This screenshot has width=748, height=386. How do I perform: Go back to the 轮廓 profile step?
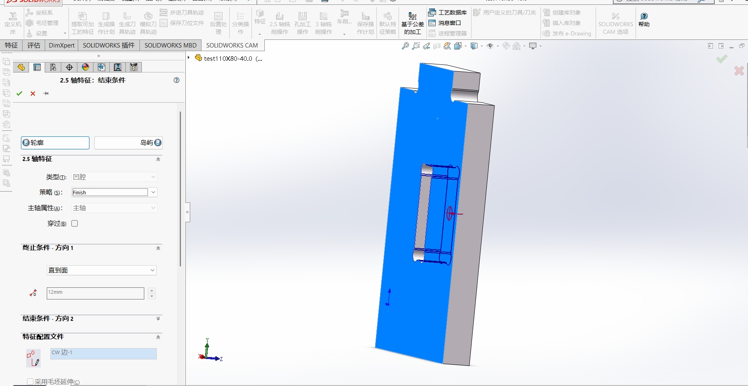pyautogui.click(x=55, y=142)
